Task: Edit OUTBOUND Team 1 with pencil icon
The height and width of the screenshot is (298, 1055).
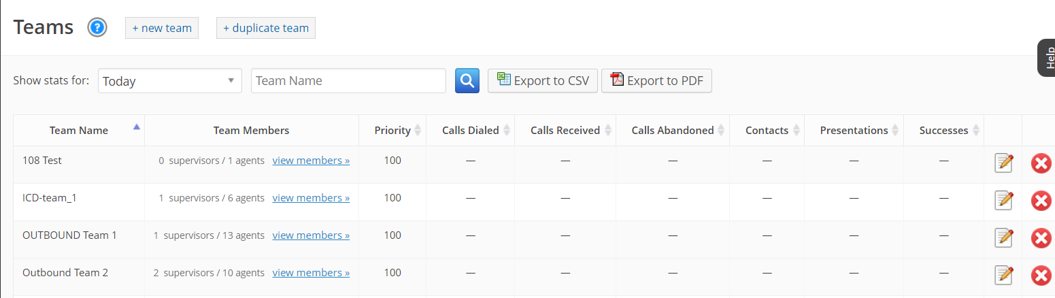Action: [1004, 238]
